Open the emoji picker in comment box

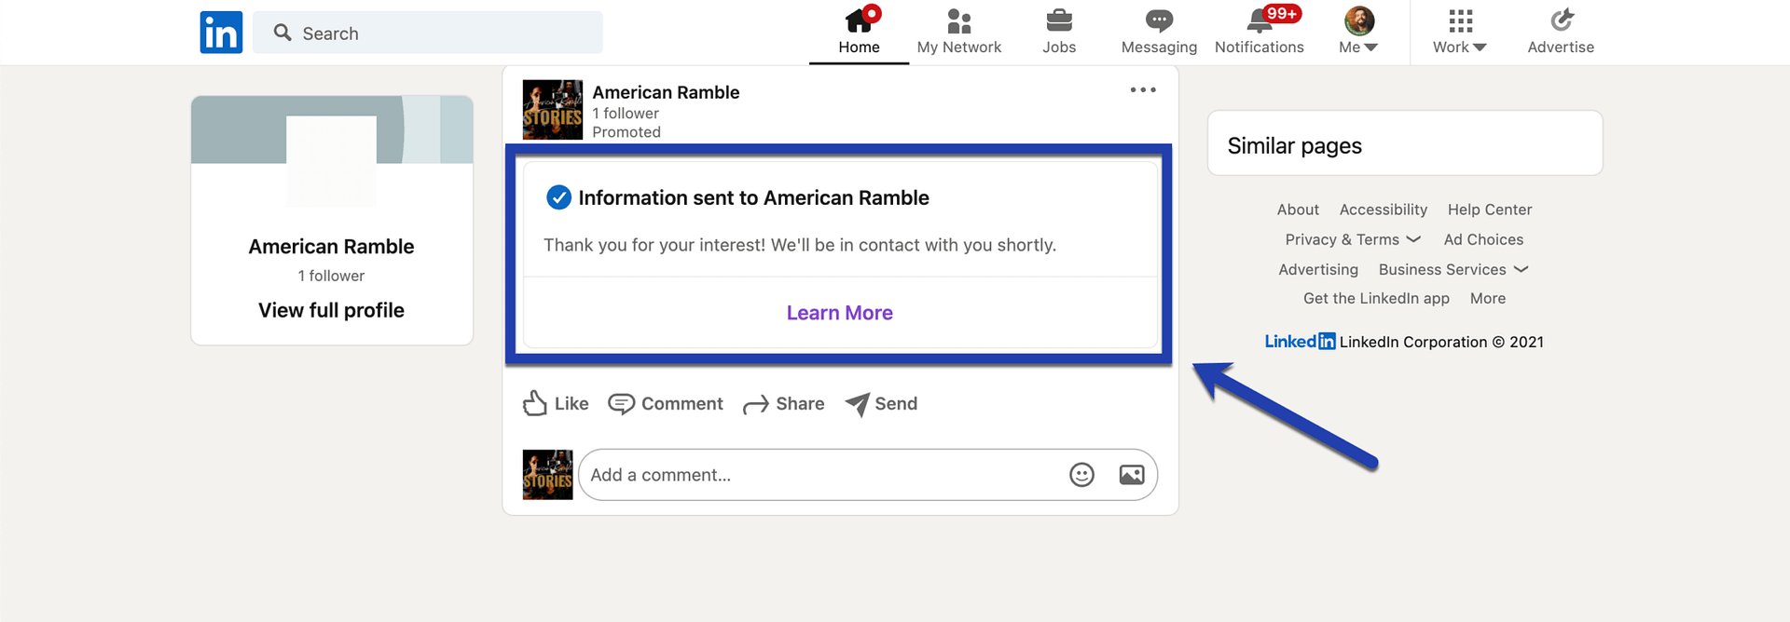click(1081, 475)
